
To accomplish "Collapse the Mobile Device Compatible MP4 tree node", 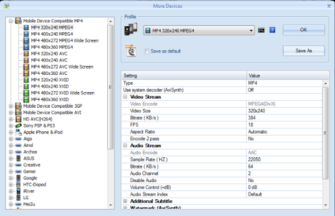I will [11, 21].
